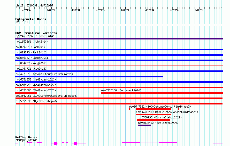This screenshot has height=146, width=230.
Task: Click the esv3647962 variant bar with whiskers
Action: pyautogui.click(x=154, y=109)
